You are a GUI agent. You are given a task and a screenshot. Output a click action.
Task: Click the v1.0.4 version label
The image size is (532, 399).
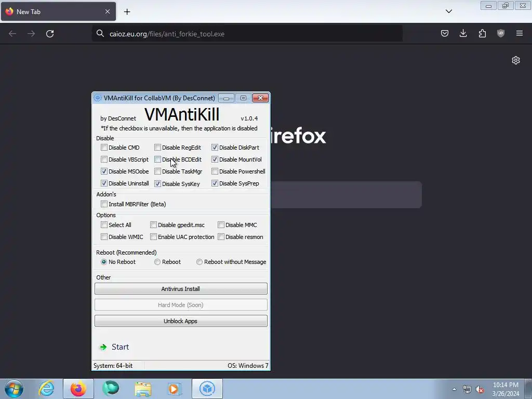[249, 118]
